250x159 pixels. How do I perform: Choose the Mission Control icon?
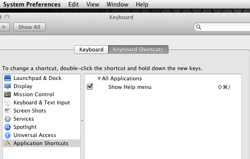pyautogui.click(x=7, y=94)
